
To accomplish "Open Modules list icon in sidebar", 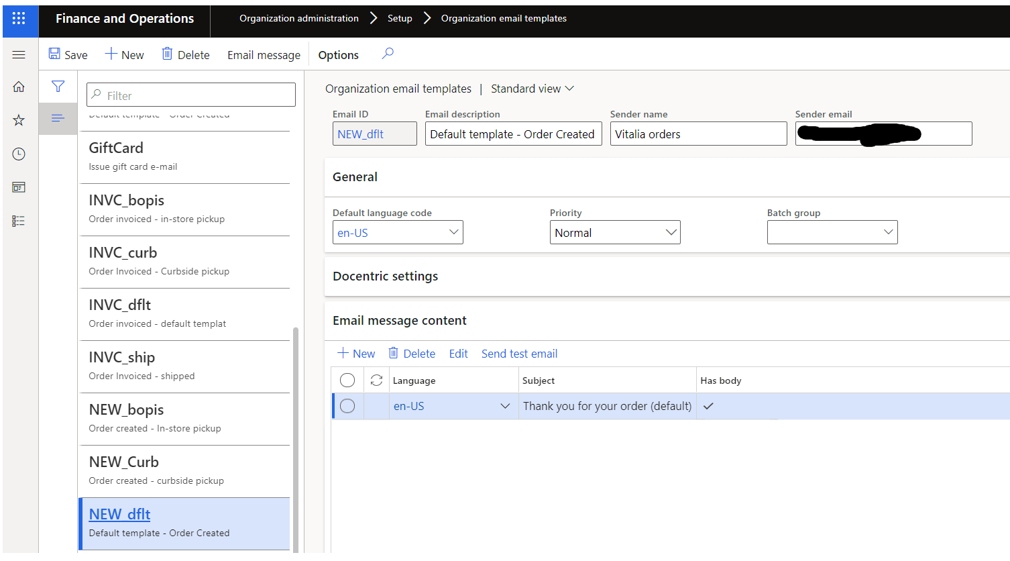I will 19,221.
